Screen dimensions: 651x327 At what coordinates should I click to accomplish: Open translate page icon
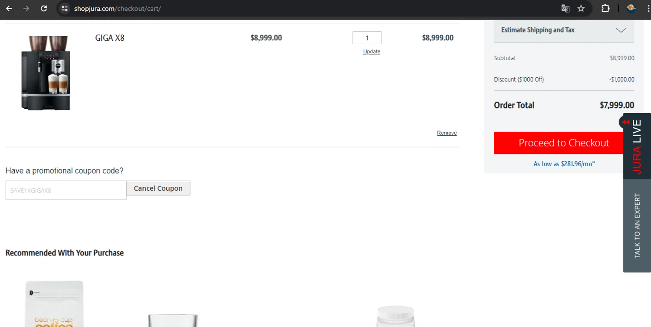(566, 8)
